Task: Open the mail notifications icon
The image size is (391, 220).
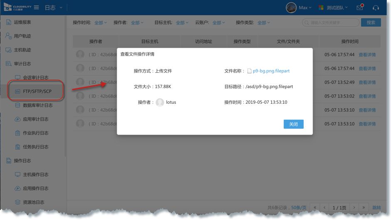Action: pos(360,8)
